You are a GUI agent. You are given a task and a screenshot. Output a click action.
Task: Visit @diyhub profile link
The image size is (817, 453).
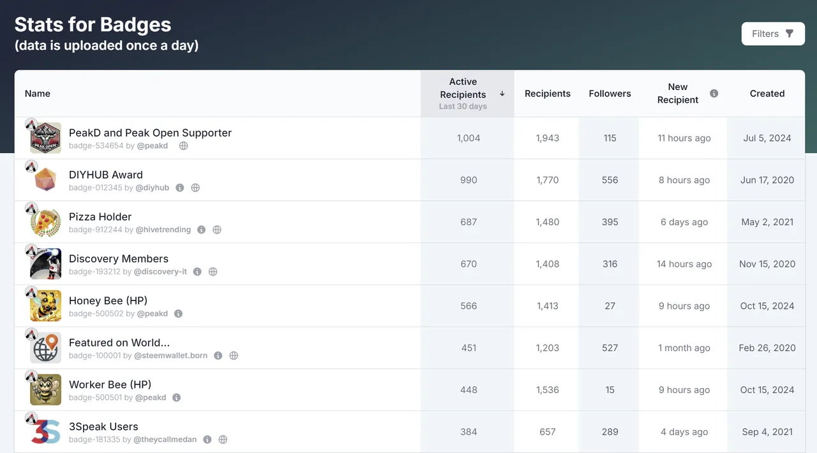click(153, 188)
